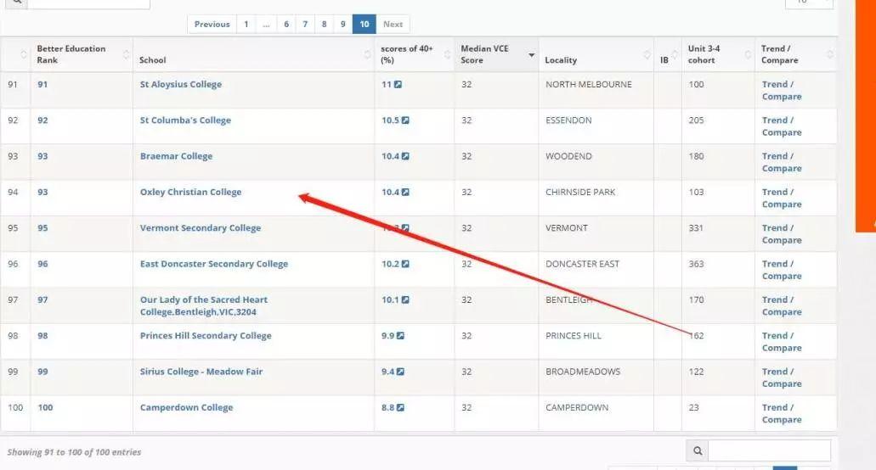The height and width of the screenshot is (470, 876).
Task: Open Trend / Compare for Vermont Secondary College
Action: click(782, 234)
